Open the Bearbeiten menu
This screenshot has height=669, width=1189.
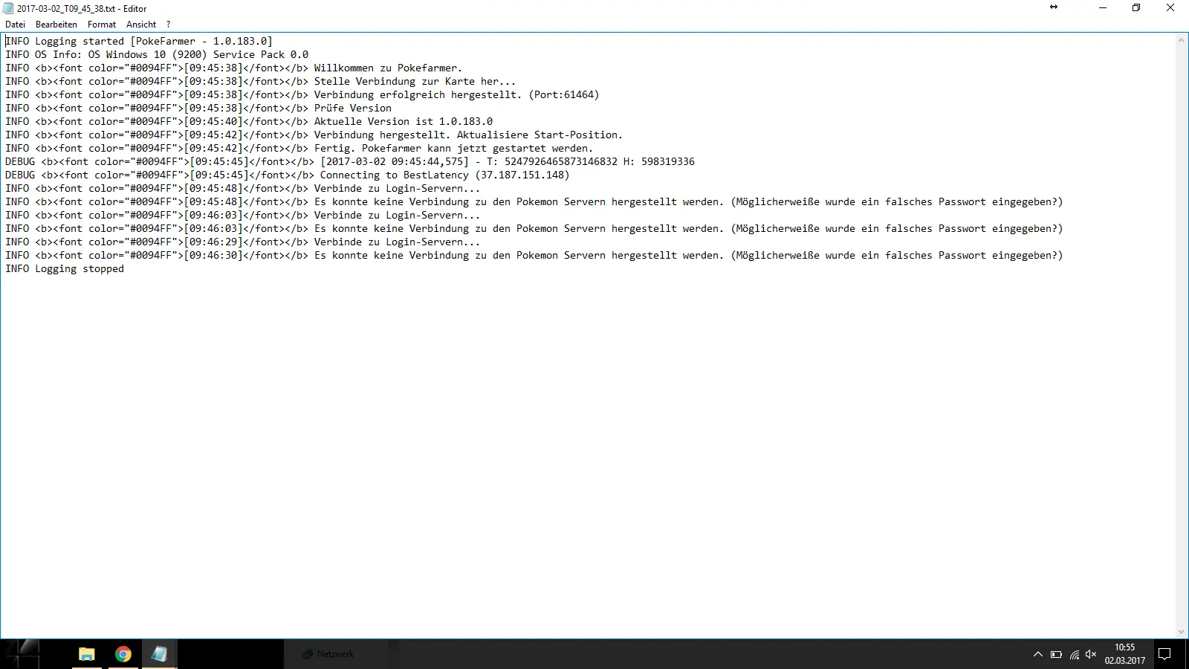[56, 25]
